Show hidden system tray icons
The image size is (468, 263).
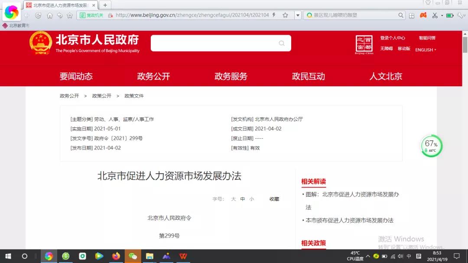(368, 256)
